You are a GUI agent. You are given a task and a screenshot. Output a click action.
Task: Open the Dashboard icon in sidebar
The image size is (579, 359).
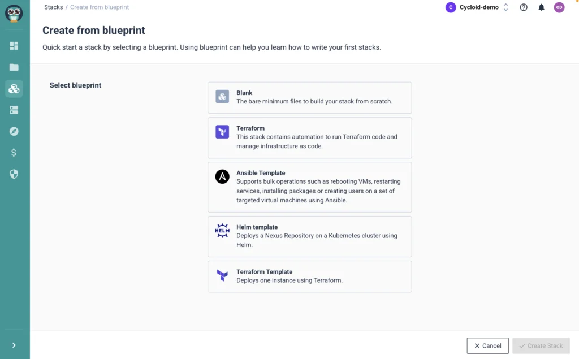coord(14,46)
